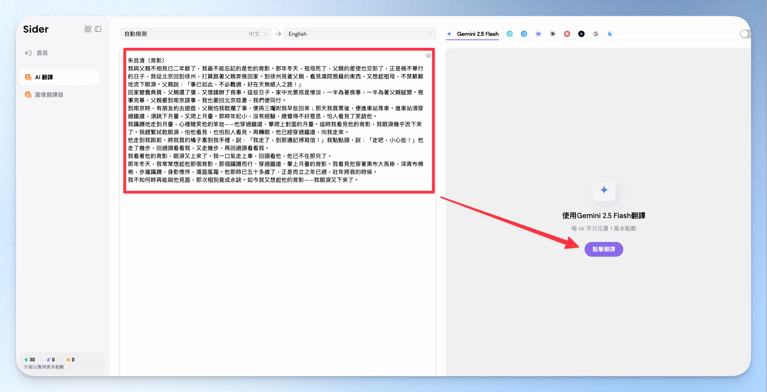Select the black circle Gemini model icon
Screen dimensions: 767x392
click(581, 34)
